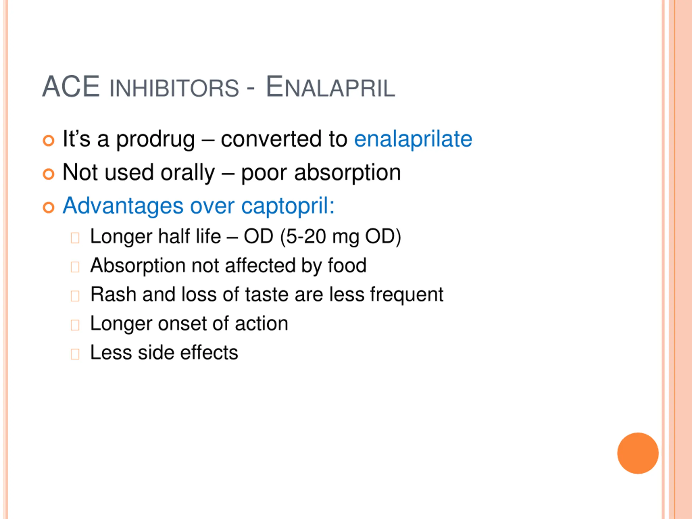This screenshot has height=519, width=692.
Task: Click the square bullet before 'Absorption not affected'
Action: (75, 267)
